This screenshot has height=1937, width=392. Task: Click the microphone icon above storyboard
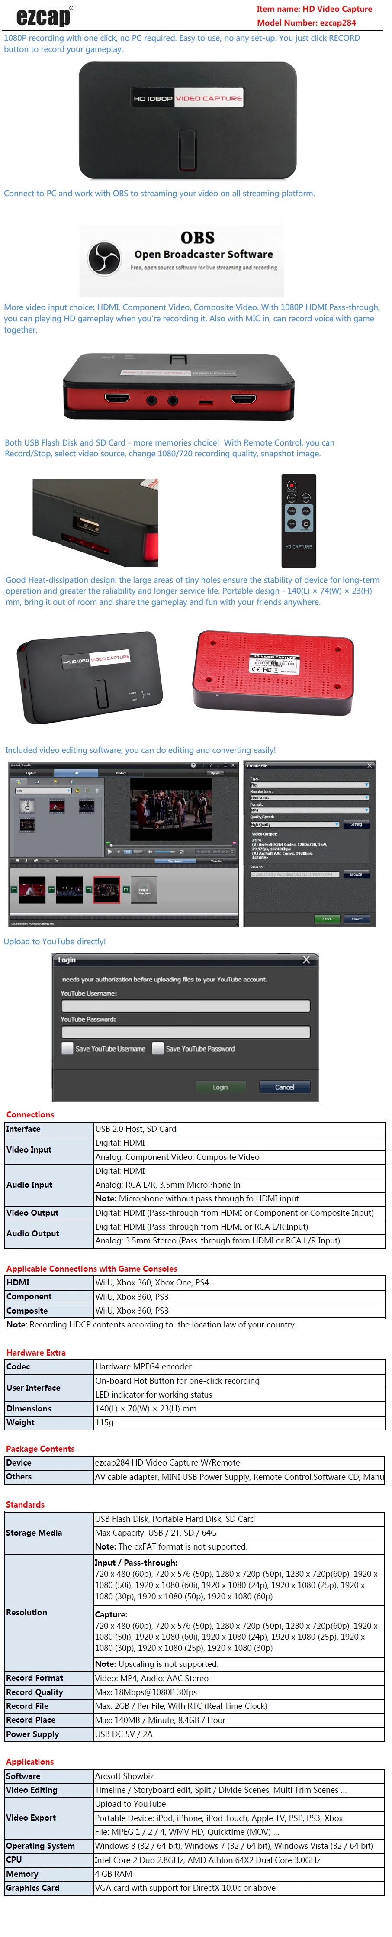pyautogui.click(x=26, y=861)
